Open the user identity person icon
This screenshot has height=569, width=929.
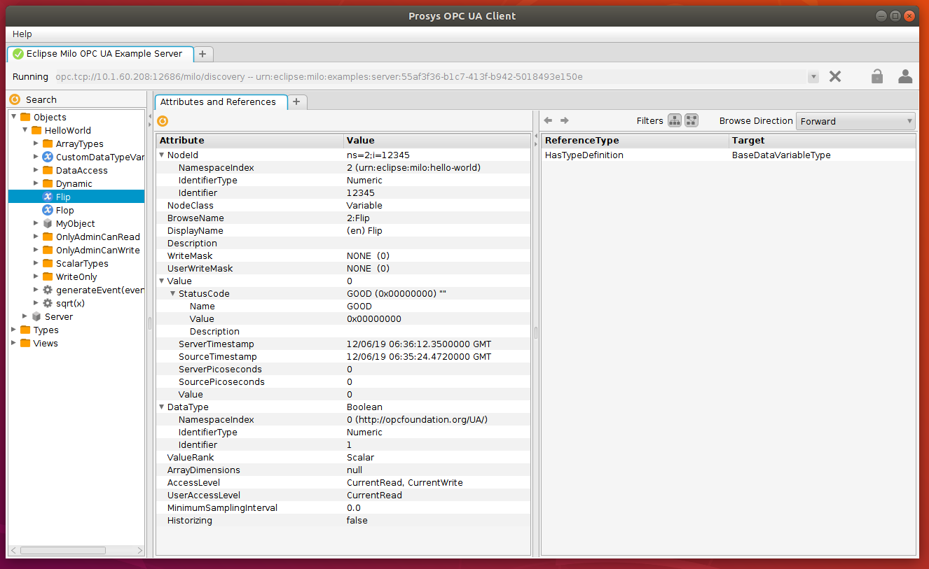coord(905,76)
